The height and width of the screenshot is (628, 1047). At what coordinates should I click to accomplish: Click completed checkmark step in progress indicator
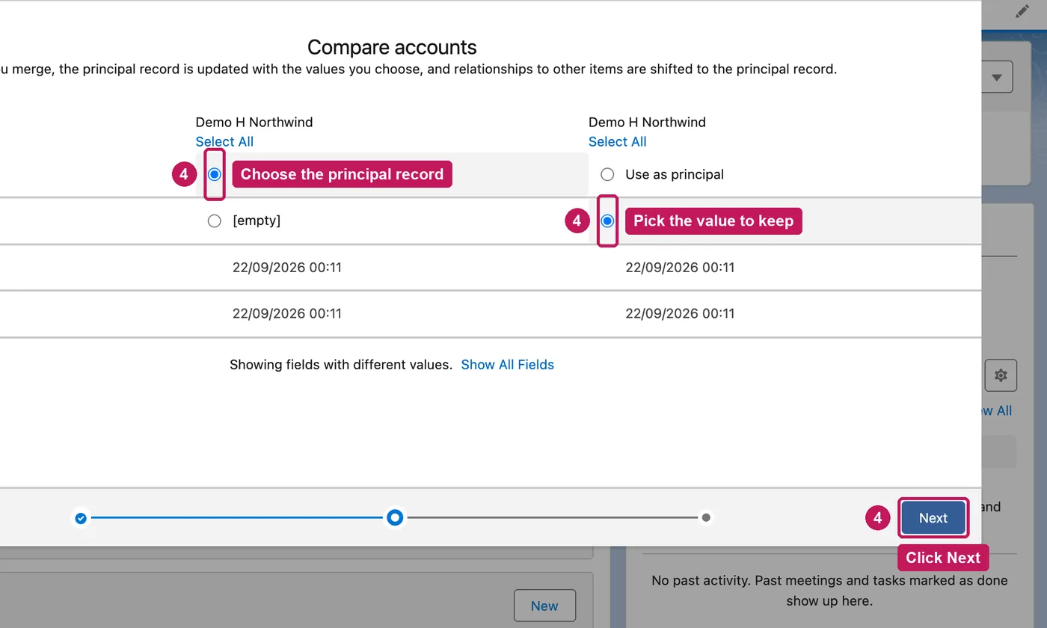tap(81, 518)
